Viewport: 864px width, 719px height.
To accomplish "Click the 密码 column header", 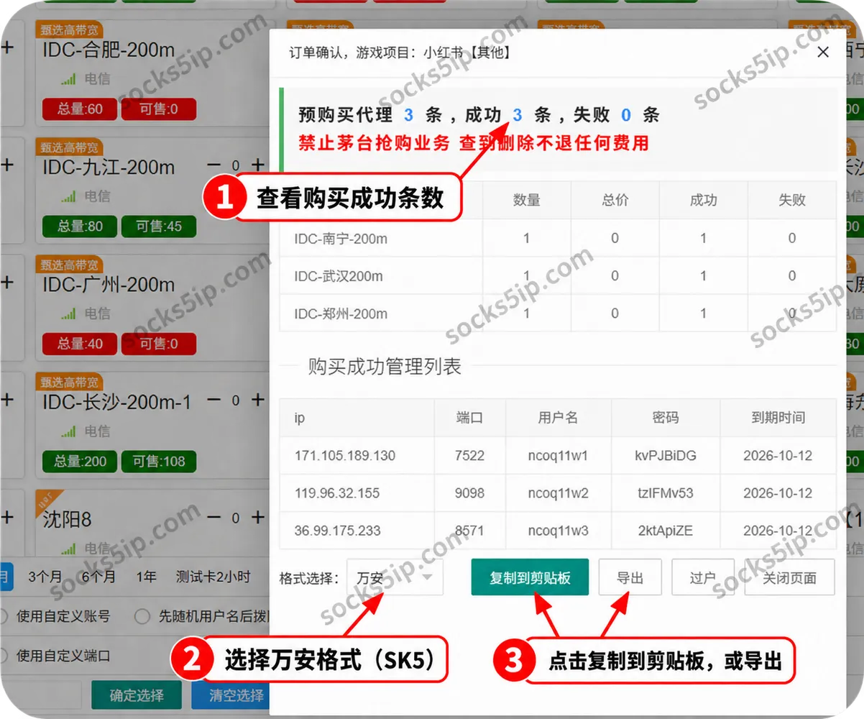I will (x=666, y=418).
